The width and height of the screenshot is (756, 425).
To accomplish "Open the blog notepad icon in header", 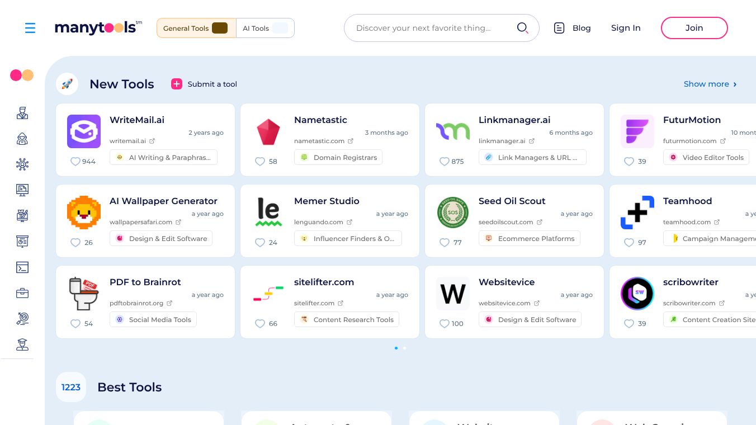I will pyautogui.click(x=559, y=28).
